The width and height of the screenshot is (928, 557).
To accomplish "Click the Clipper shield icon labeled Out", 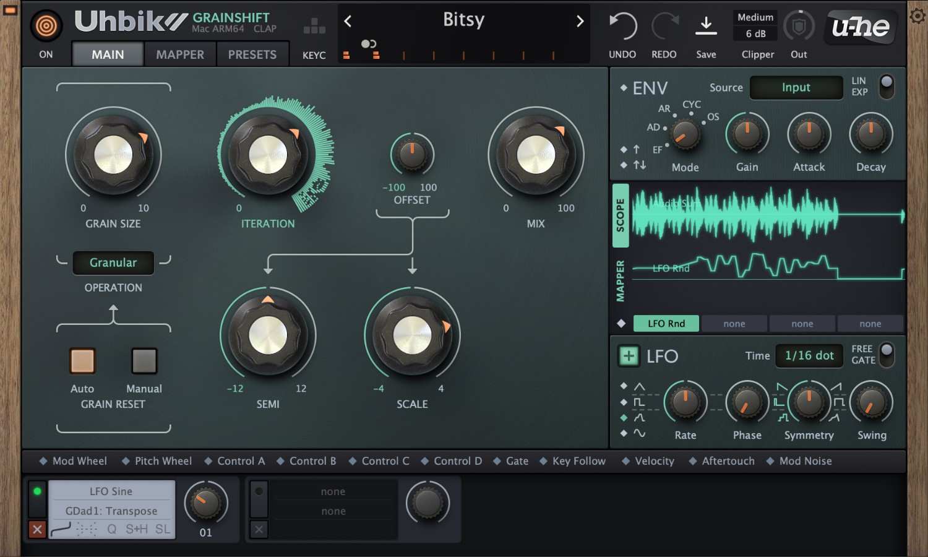I will pos(799,26).
